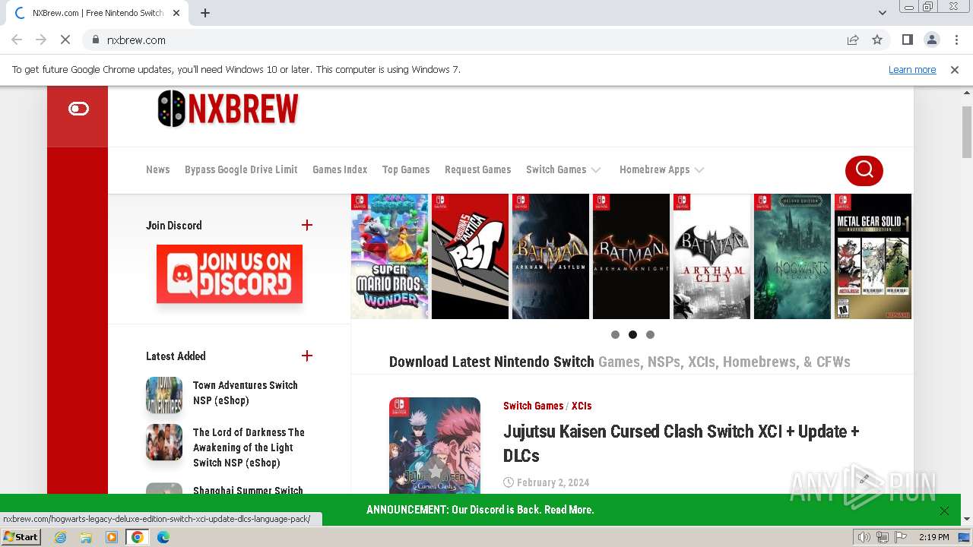Close the NXBrew tab
This screenshot has height=547, width=973.
coord(176,13)
